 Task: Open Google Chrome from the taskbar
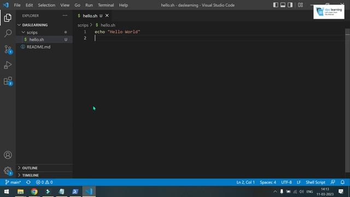pos(34,192)
